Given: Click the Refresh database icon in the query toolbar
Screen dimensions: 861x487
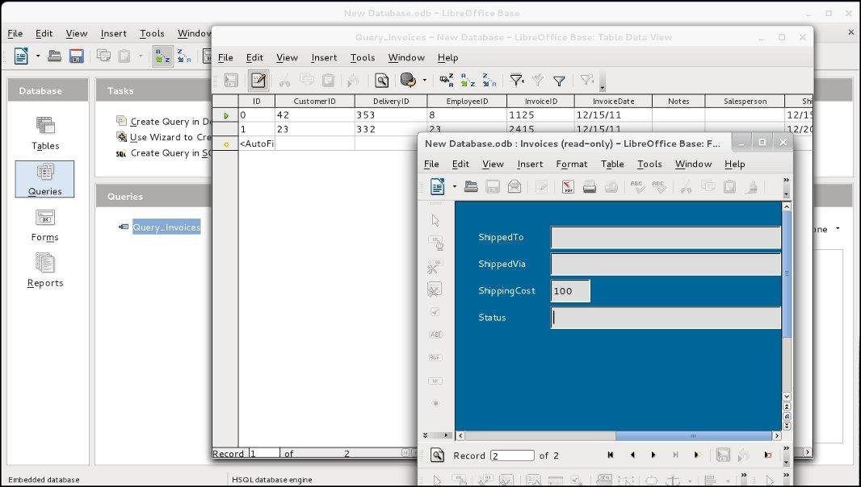Looking at the screenshot, I should pos(408,81).
